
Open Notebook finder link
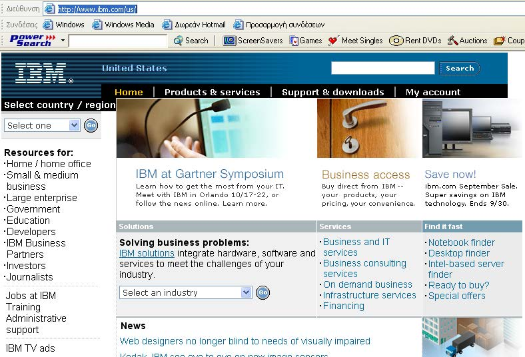[x=462, y=242]
